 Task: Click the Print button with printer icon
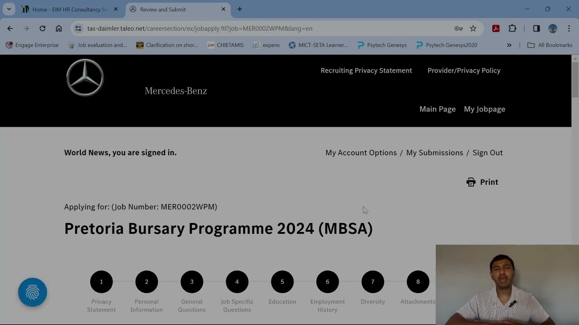point(482,182)
